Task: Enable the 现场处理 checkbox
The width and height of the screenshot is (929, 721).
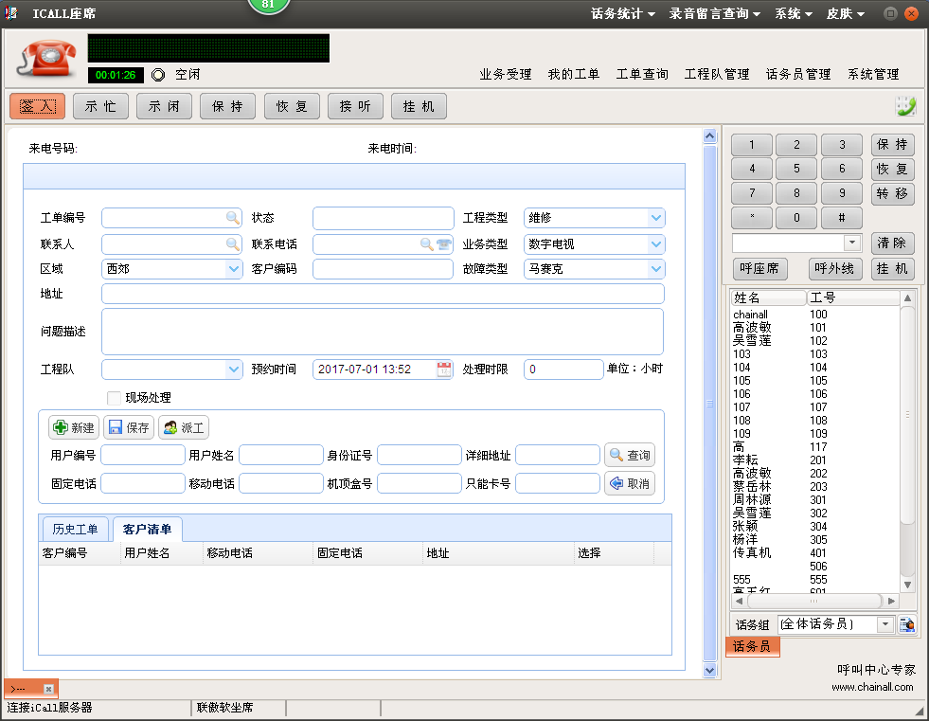Action: coord(115,398)
